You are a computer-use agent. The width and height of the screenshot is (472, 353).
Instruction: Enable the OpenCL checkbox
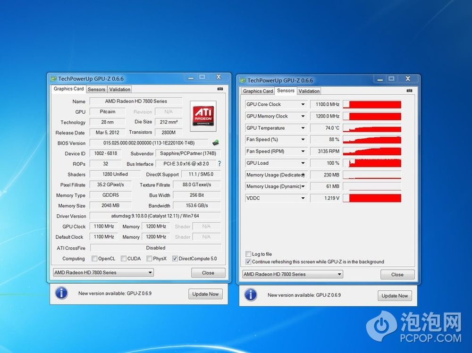[x=94, y=259]
